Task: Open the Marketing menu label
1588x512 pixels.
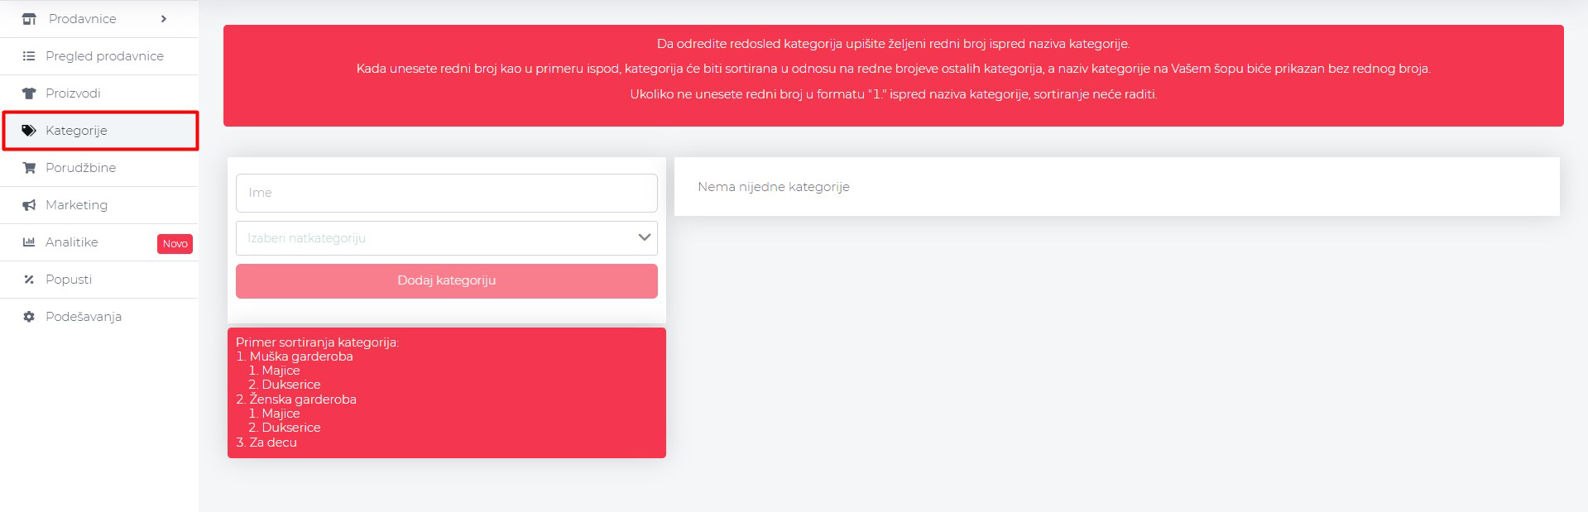Action: pos(76,205)
